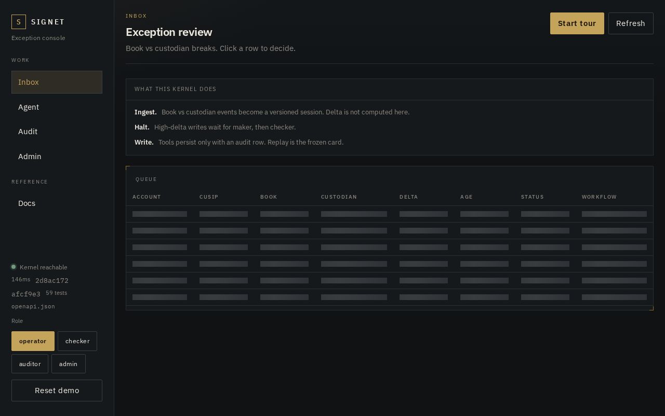
Task: Open the Inbox section
Action: click(x=57, y=82)
